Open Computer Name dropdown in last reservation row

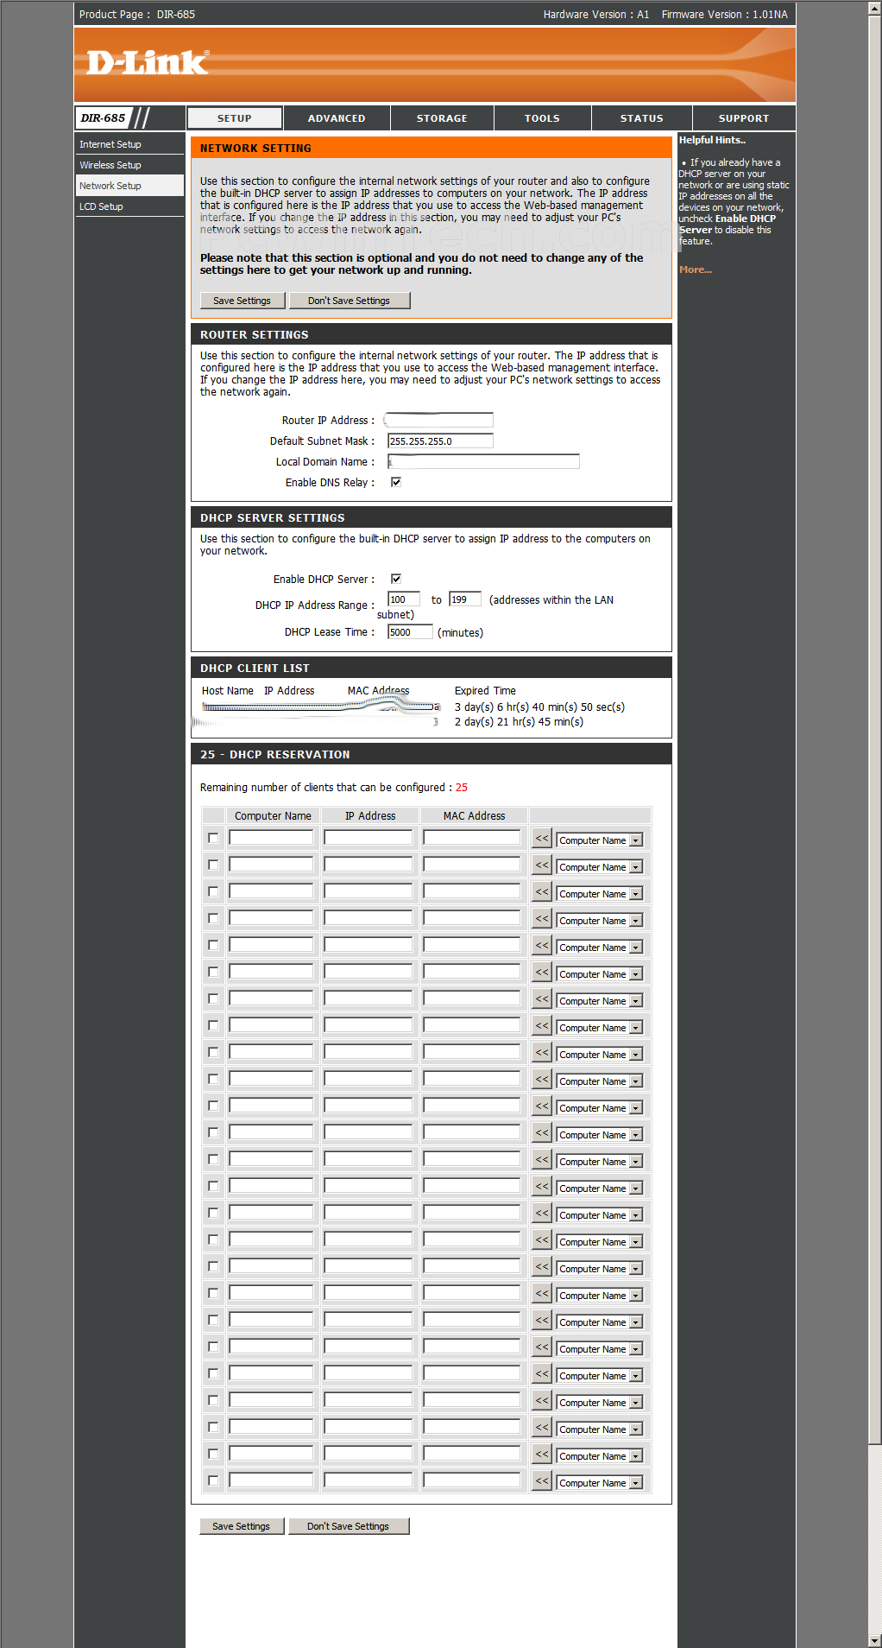pyautogui.click(x=600, y=1483)
